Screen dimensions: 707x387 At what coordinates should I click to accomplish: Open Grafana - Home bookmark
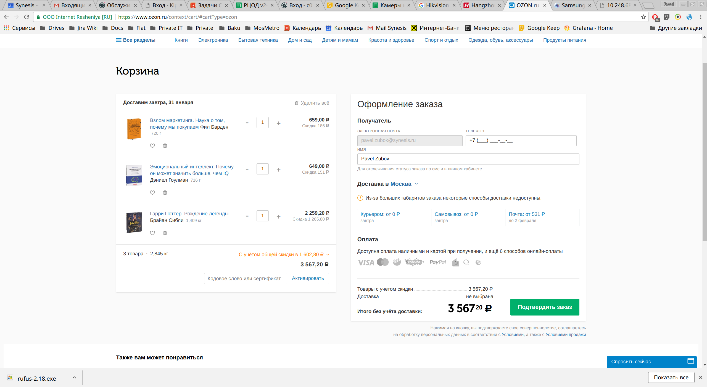588,28
